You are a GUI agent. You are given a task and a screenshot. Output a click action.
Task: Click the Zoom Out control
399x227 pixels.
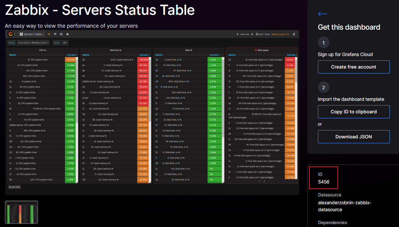(244, 34)
